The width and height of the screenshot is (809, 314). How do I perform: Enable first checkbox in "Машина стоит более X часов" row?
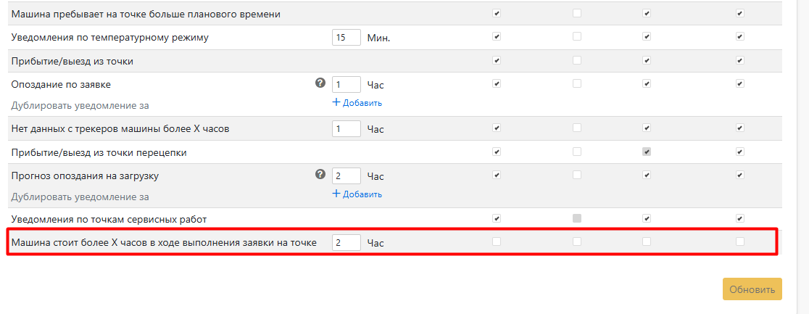(497, 241)
